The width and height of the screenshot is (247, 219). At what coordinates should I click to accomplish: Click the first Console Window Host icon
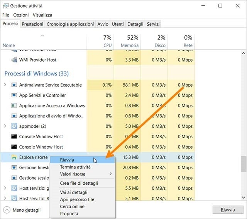14,137
